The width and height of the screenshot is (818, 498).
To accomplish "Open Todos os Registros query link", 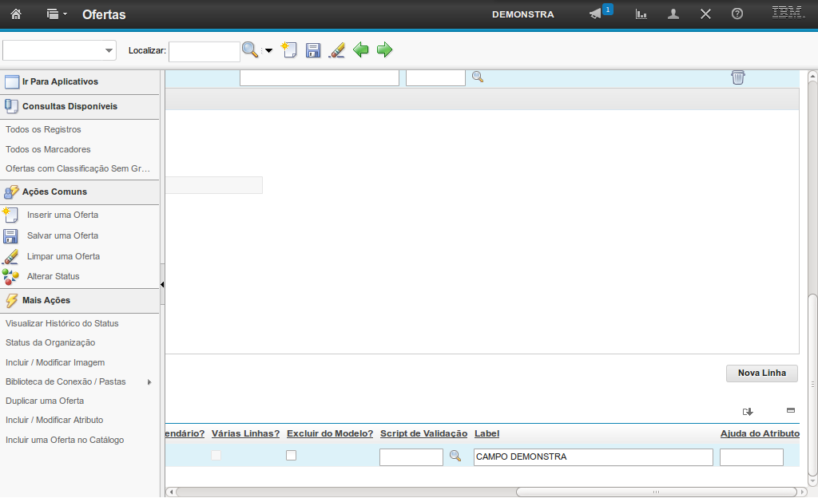I will click(43, 129).
